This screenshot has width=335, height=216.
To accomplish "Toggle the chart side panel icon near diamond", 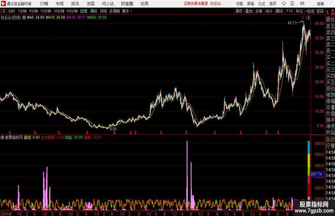I will (x=308, y=18).
